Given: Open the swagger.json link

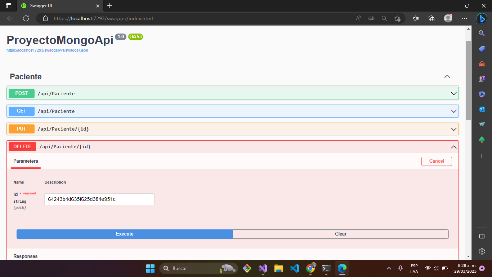Looking at the screenshot, I should point(47,50).
